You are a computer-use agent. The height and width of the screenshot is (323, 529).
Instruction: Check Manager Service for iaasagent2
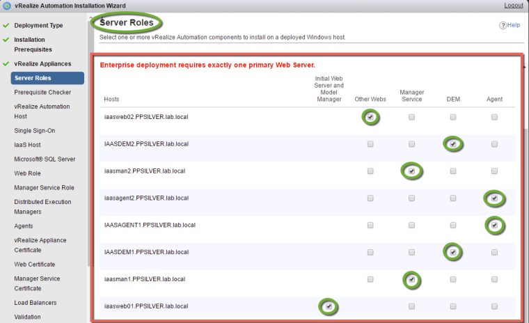pyautogui.click(x=411, y=198)
